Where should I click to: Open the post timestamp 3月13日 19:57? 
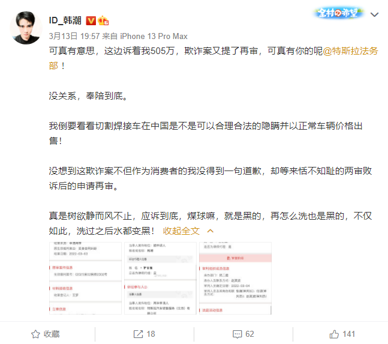[x=74, y=36]
